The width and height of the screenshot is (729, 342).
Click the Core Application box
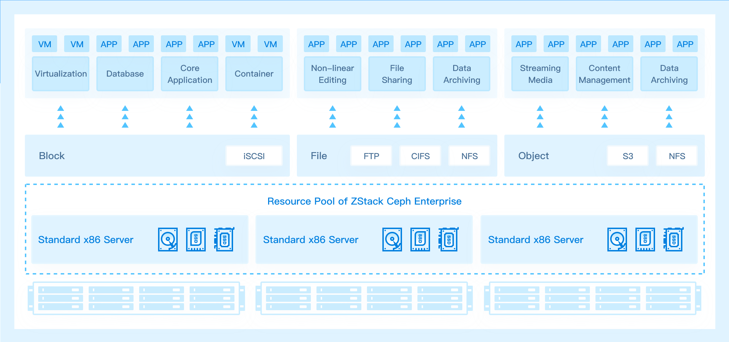[x=190, y=74]
